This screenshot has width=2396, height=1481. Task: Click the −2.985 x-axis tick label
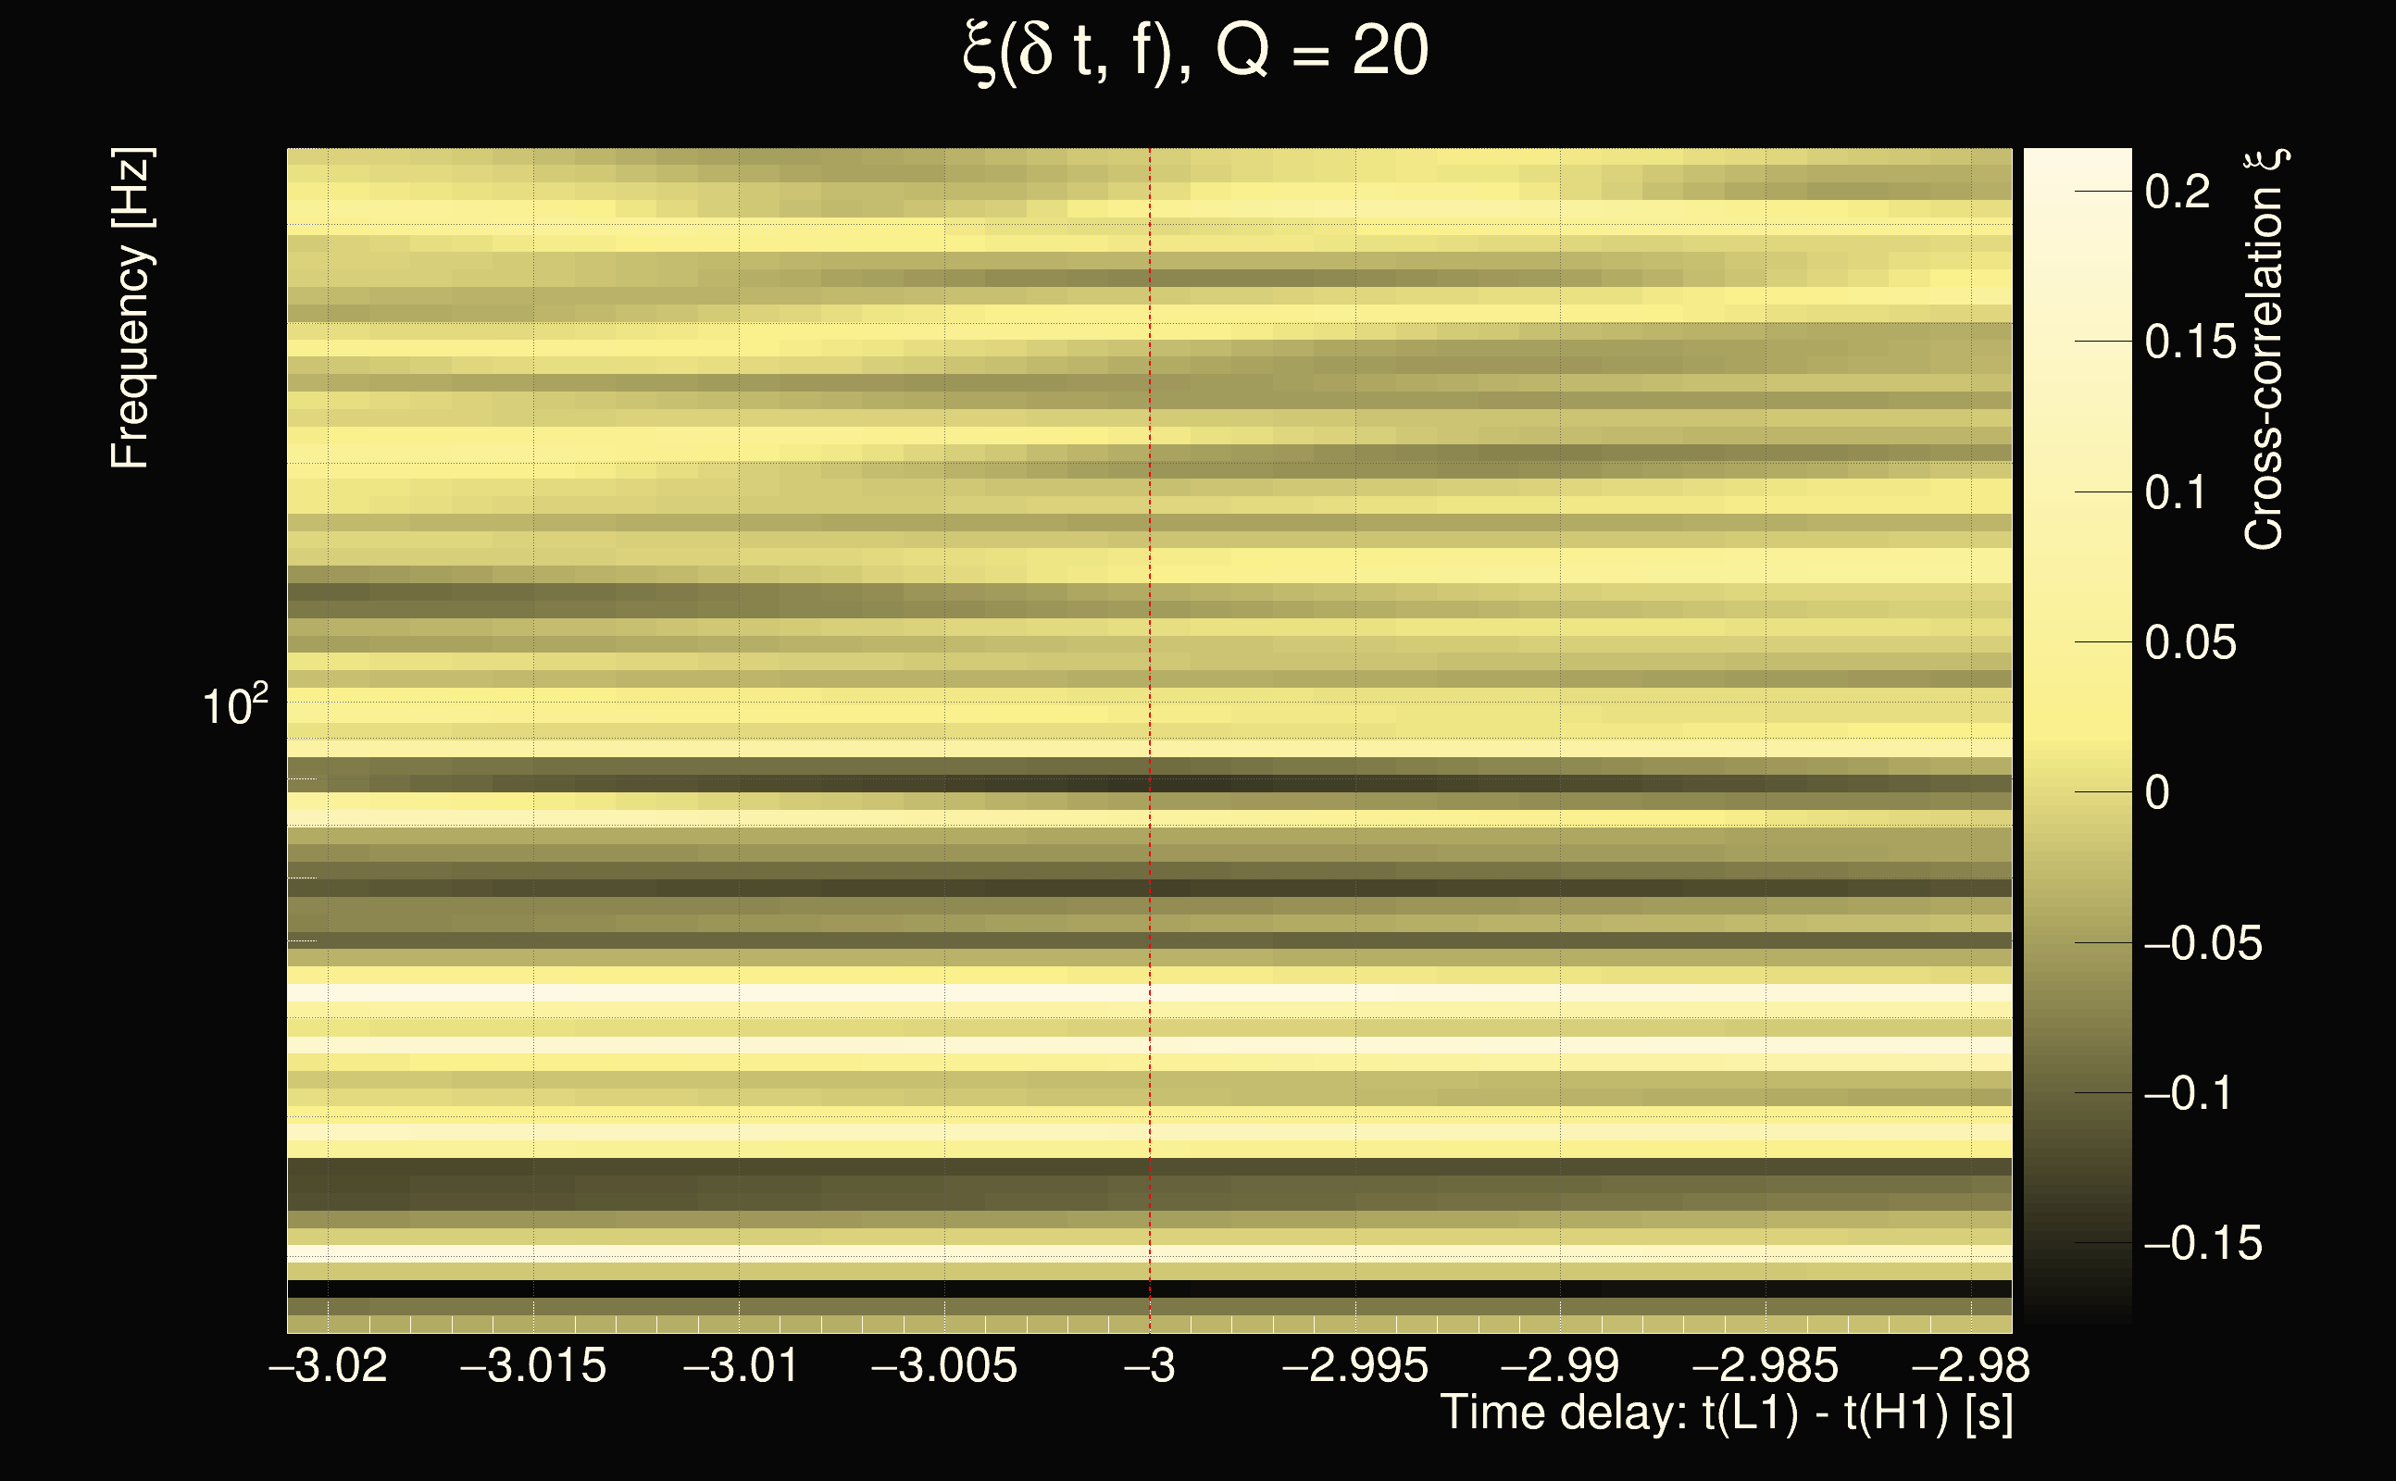click(1766, 1366)
